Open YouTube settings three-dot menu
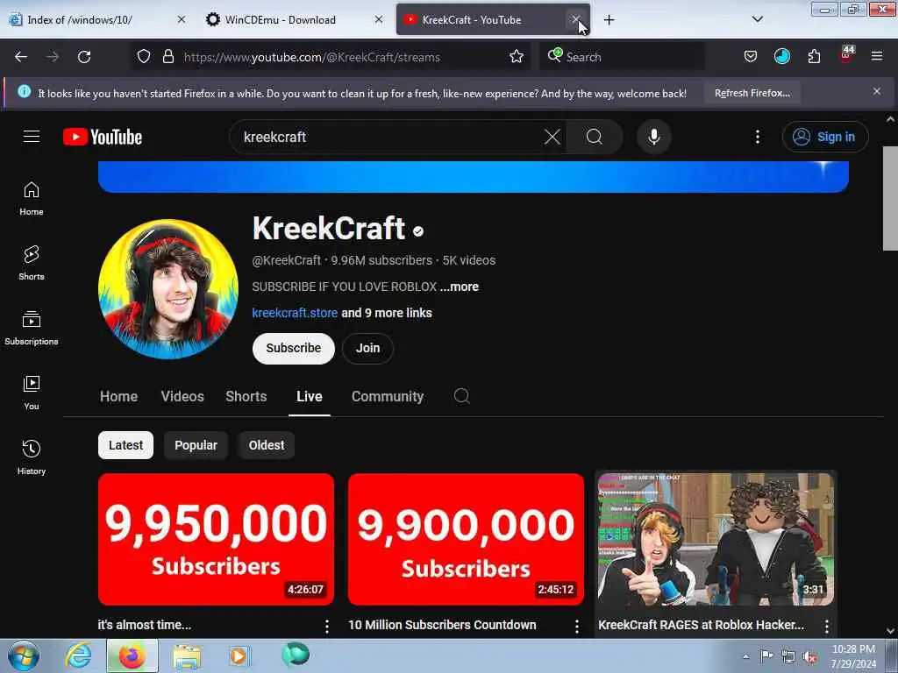 pyautogui.click(x=757, y=137)
